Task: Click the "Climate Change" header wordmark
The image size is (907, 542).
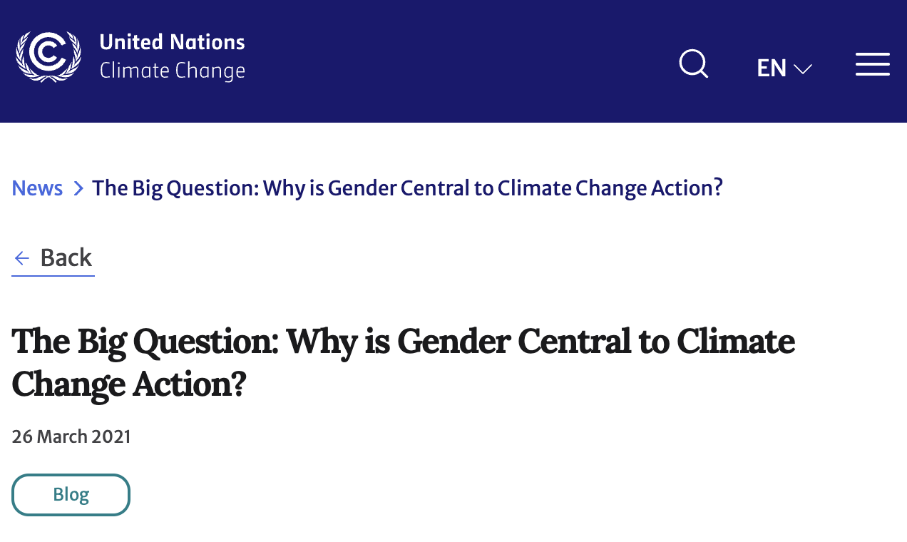Action: pyautogui.click(x=172, y=71)
